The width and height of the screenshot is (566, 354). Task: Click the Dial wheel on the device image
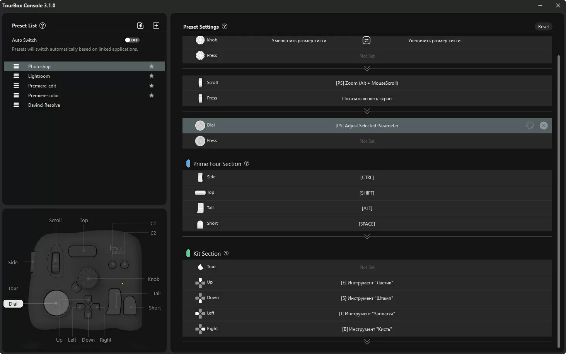pyautogui.click(x=56, y=303)
